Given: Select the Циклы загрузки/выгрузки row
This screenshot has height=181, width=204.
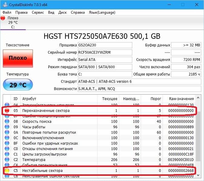Looking at the screenshot, I should click(99, 154).
